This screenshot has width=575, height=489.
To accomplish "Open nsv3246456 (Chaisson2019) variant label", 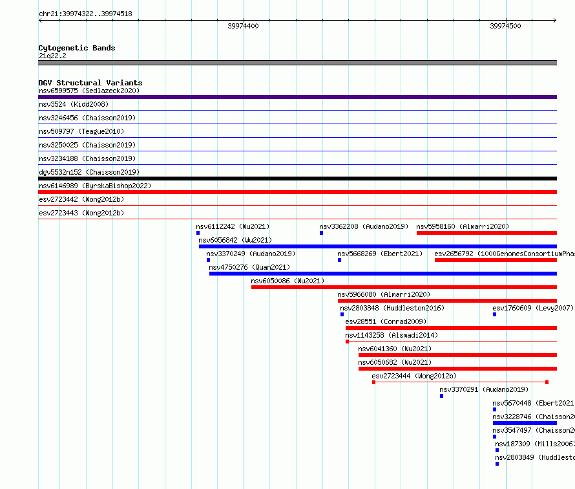I will pyautogui.click(x=87, y=118).
